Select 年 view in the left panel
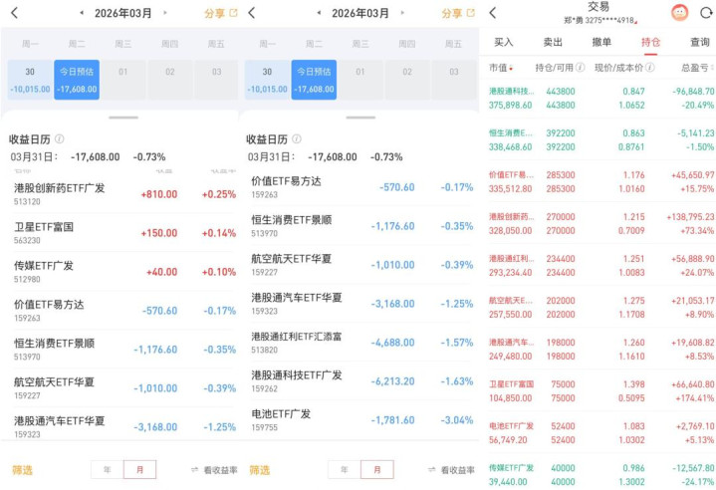 (x=108, y=469)
